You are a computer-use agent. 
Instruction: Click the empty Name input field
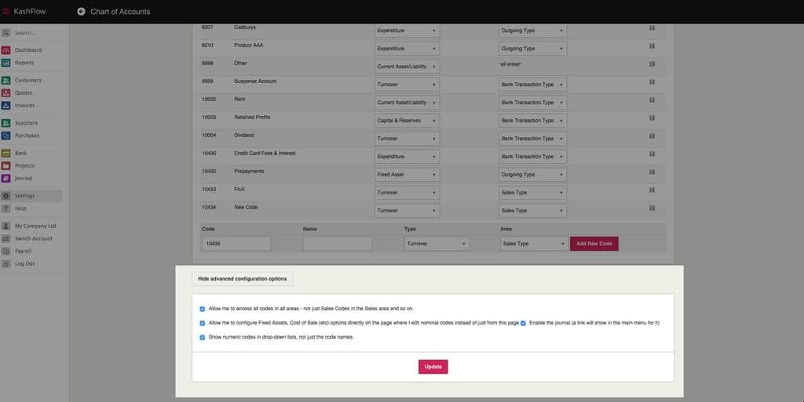(x=337, y=244)
